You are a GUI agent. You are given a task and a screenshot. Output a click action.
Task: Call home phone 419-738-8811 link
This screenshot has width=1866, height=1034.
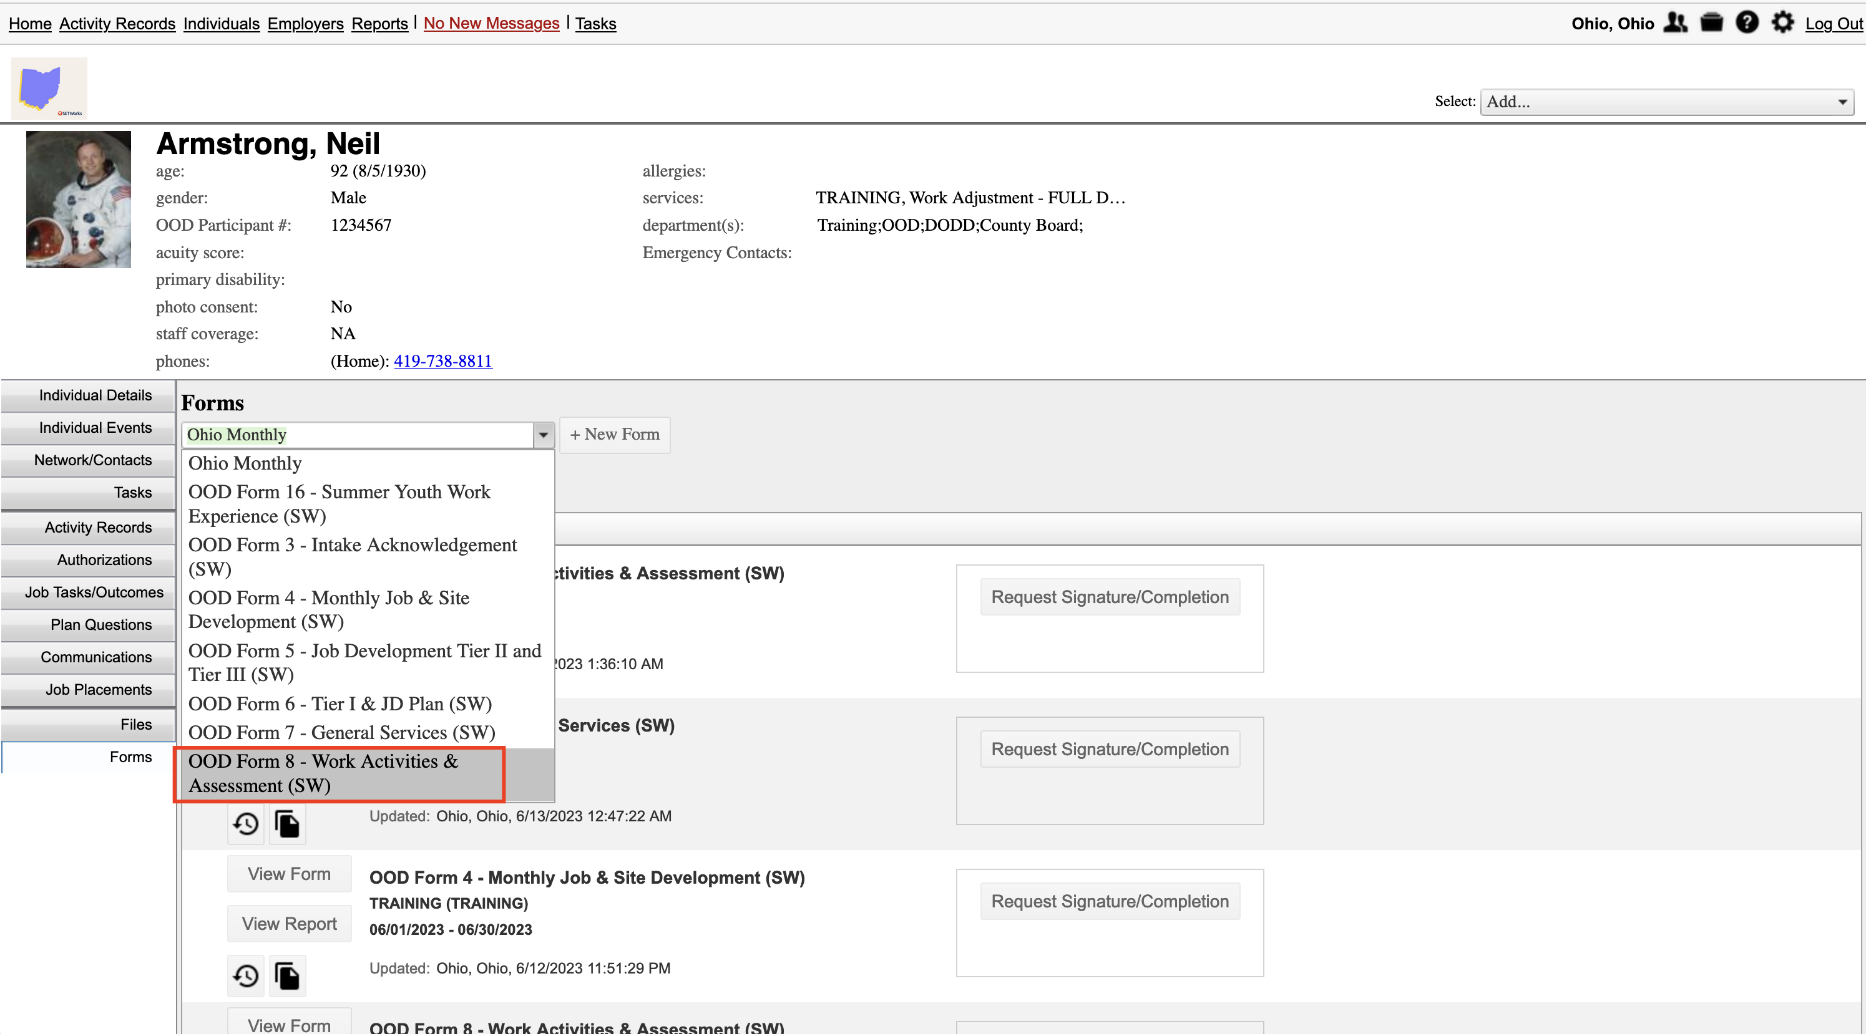(442, 360)
